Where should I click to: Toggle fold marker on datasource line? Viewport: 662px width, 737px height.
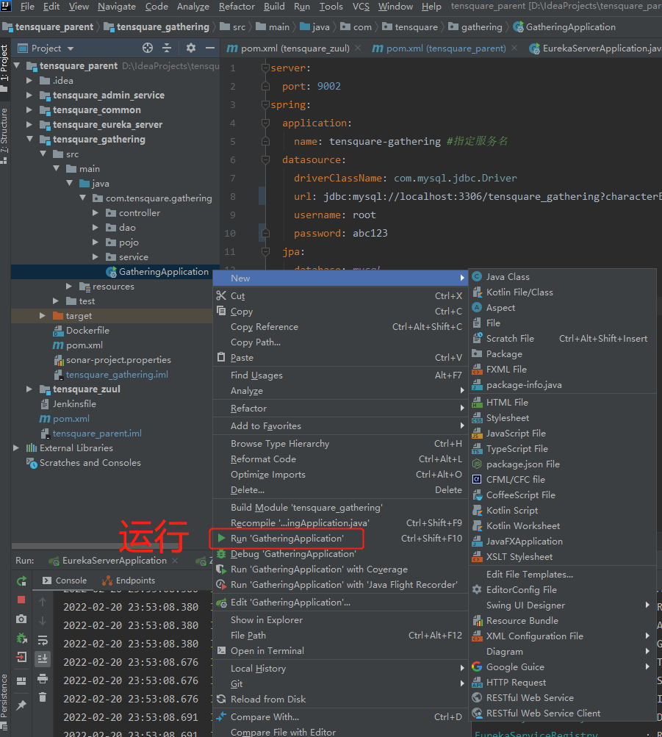coord(265,159)
